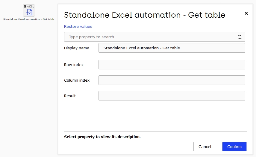This screenshot has height=157, width=256.
Task: Click the search magnifier icon
Action: 240,37
